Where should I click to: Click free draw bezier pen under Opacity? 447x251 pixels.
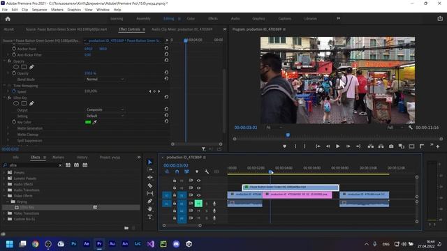click(x=31, y=67)
